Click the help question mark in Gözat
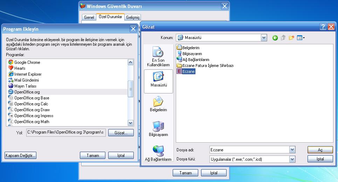This screenshot has width=338, height=182. point(323,27)
